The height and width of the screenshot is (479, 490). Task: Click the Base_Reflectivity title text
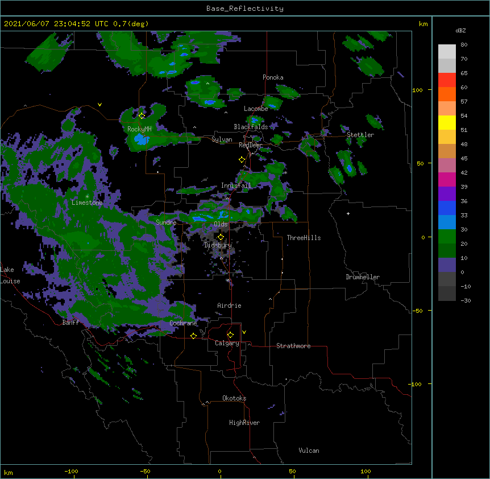point(245,9)
